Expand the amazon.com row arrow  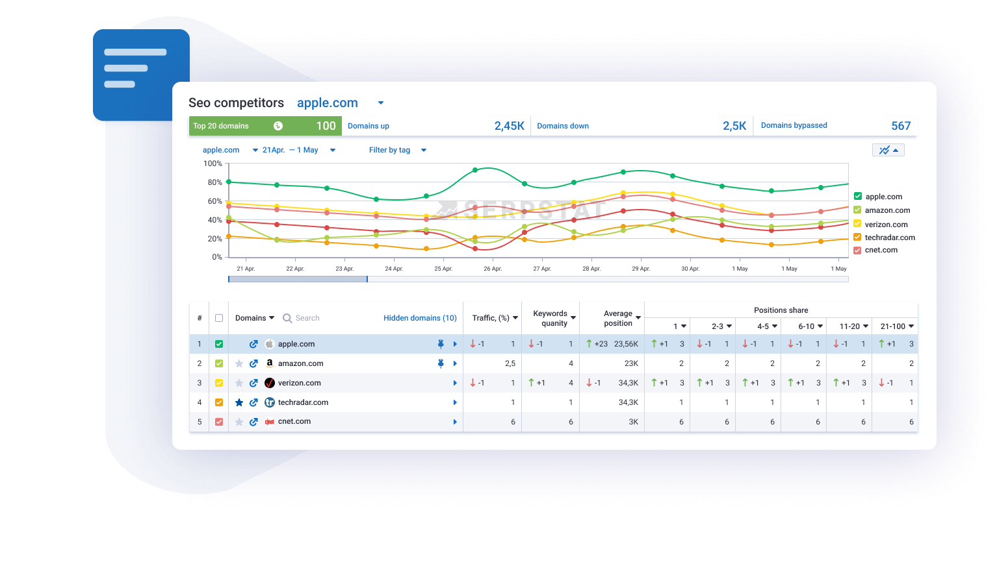click(x=455, y=363)
